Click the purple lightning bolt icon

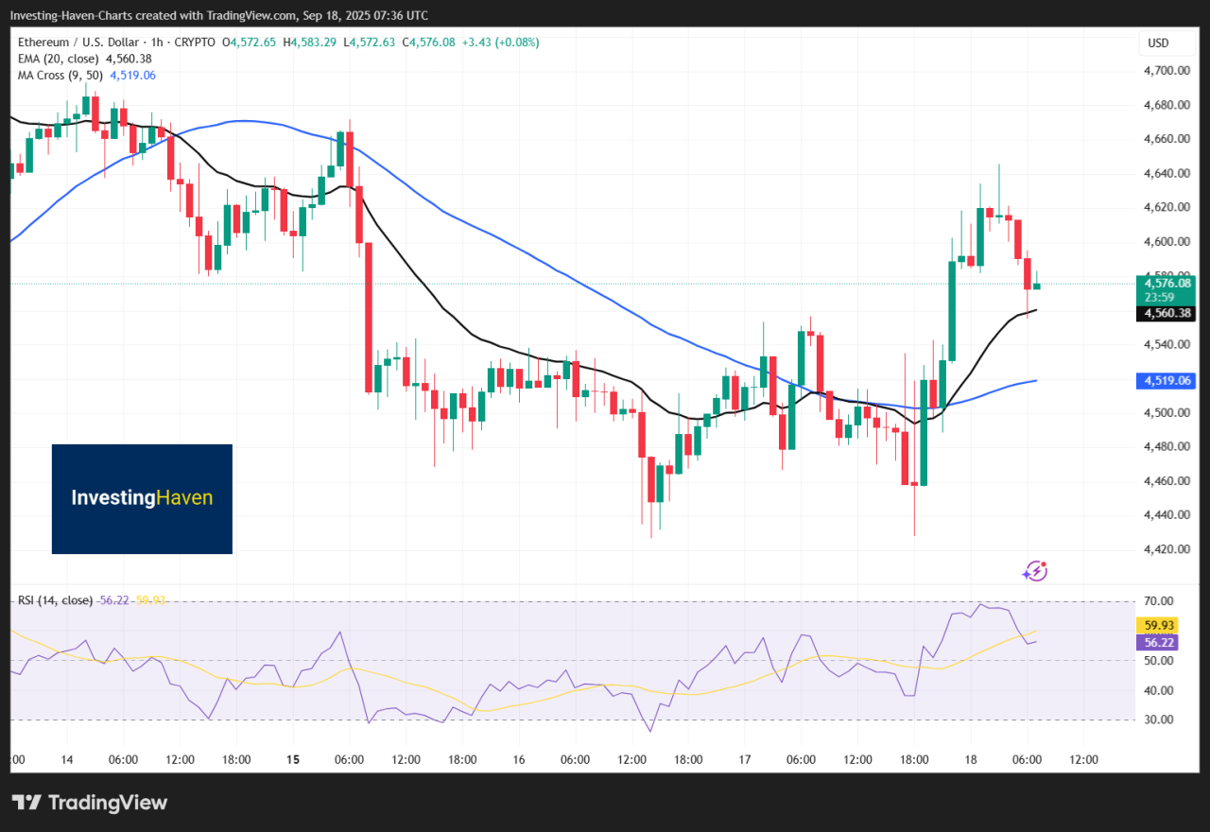pos(1035,570)
